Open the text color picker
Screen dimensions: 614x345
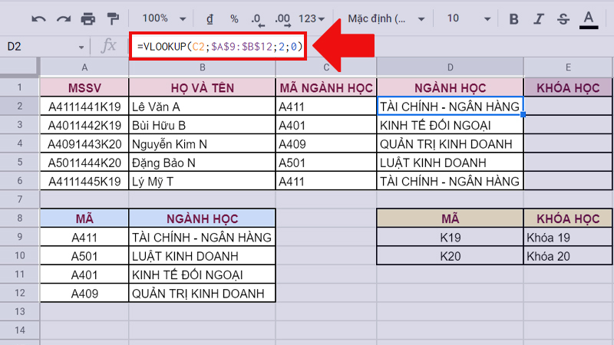tap(589, 18)
